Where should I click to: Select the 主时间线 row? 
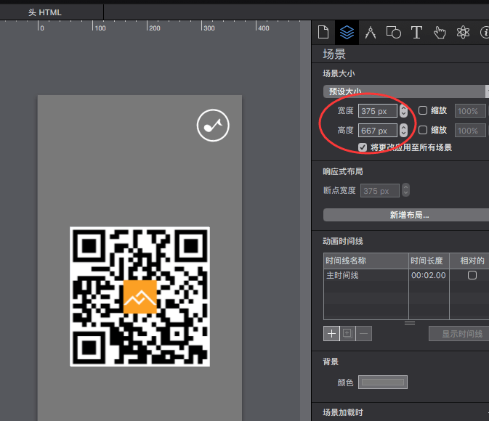(x=406, y=275)
